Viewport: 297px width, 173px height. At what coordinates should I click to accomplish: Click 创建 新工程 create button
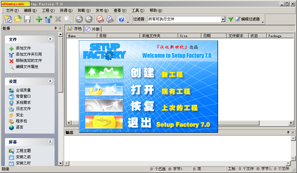point(104,72)
